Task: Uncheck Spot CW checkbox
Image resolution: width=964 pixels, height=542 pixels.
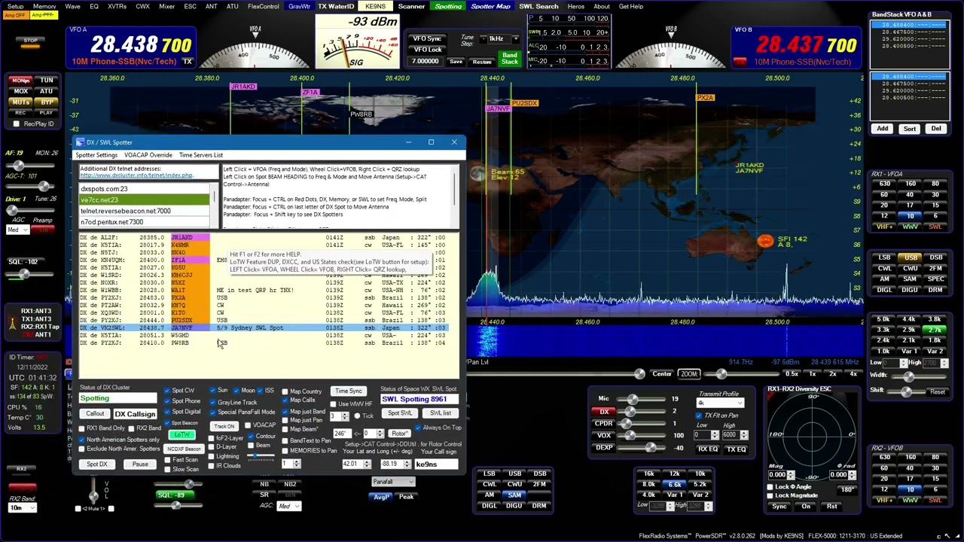Action: pos(167,391)
